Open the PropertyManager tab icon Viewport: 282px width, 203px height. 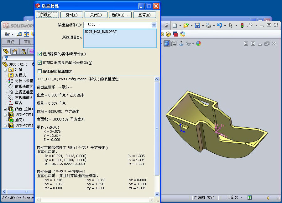click(14, 51)
